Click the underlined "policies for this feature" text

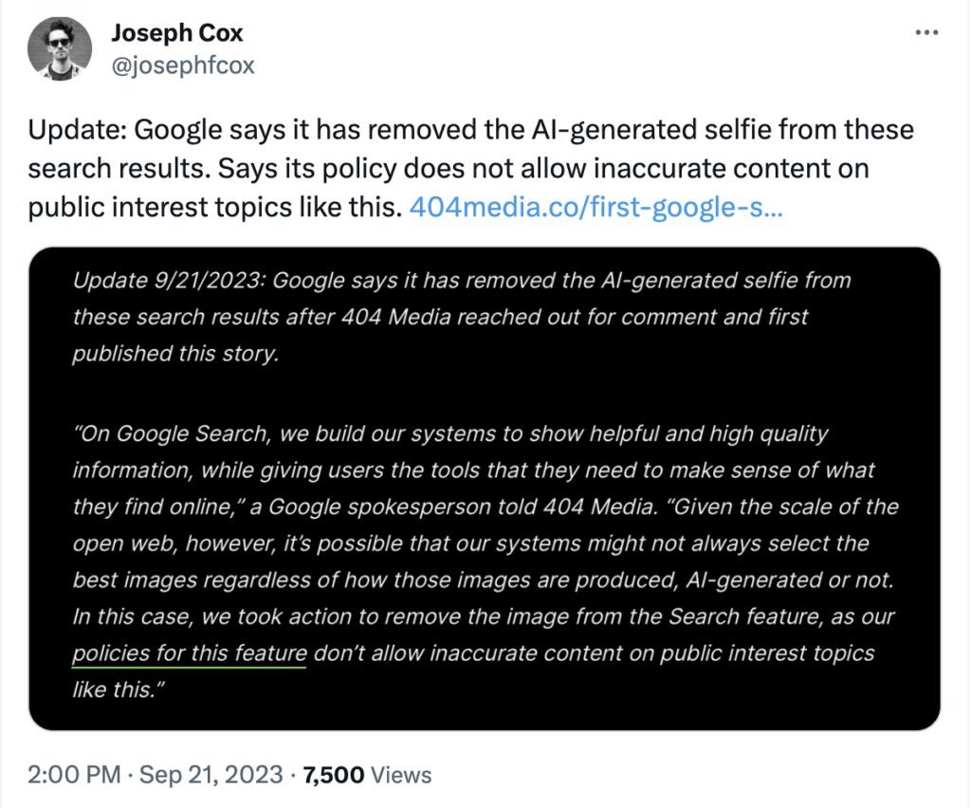(190, 652)
